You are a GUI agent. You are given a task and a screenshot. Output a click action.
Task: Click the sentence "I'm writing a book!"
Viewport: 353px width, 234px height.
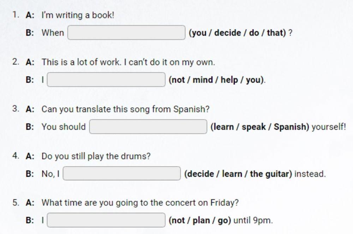pyautogui.click(x=78, y=15)
